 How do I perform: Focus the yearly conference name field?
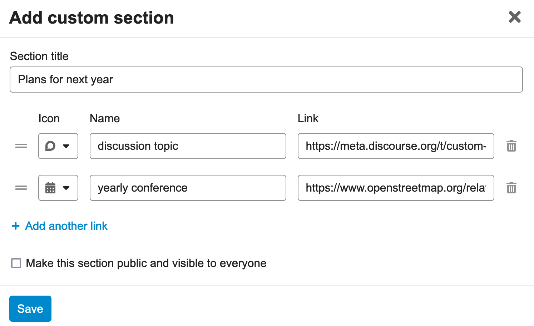coord(188,188)
